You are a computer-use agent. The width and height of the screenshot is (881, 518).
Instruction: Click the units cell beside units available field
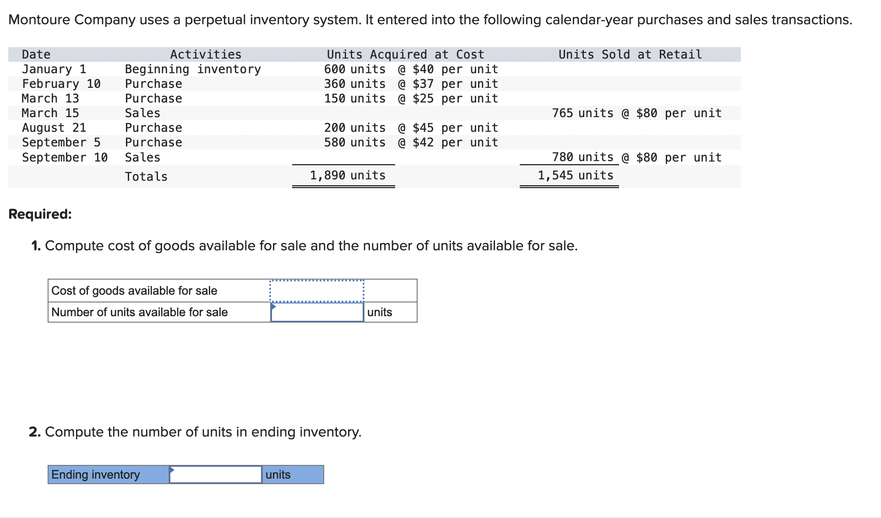[391, 312]
